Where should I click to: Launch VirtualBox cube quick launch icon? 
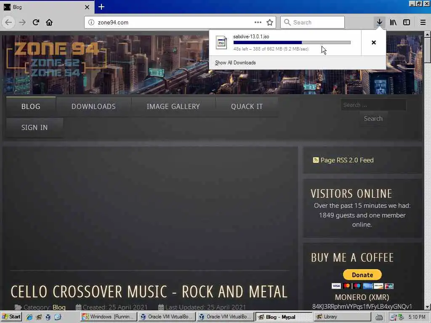point(48,317)
